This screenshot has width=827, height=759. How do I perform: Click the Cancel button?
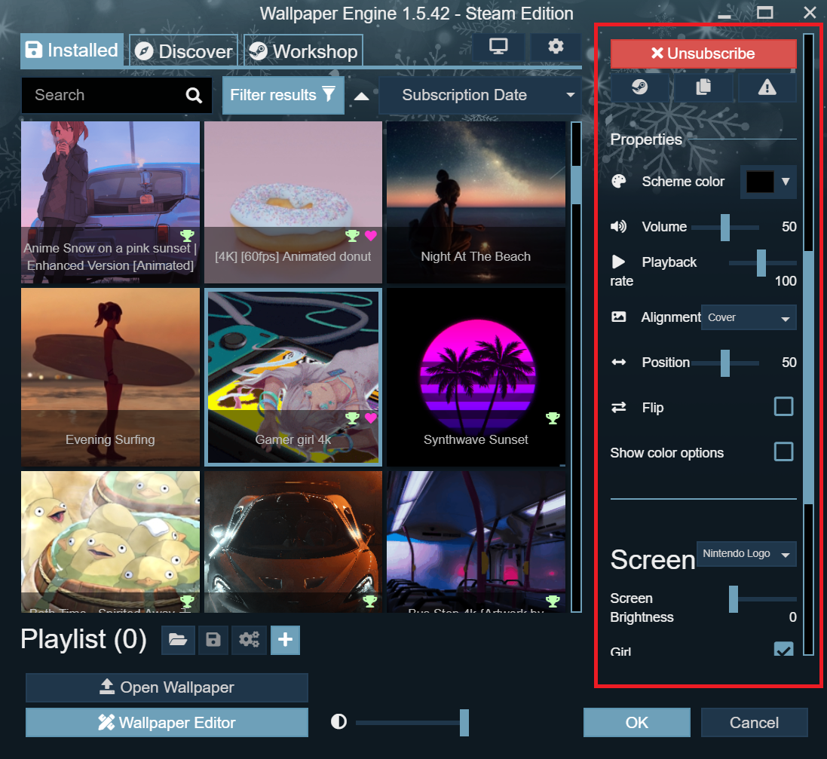click(x=754, y=723)
